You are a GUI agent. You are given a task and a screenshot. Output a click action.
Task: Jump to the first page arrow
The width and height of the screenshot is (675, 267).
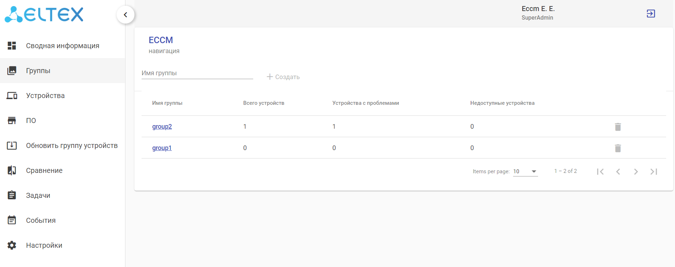[600, 171]
